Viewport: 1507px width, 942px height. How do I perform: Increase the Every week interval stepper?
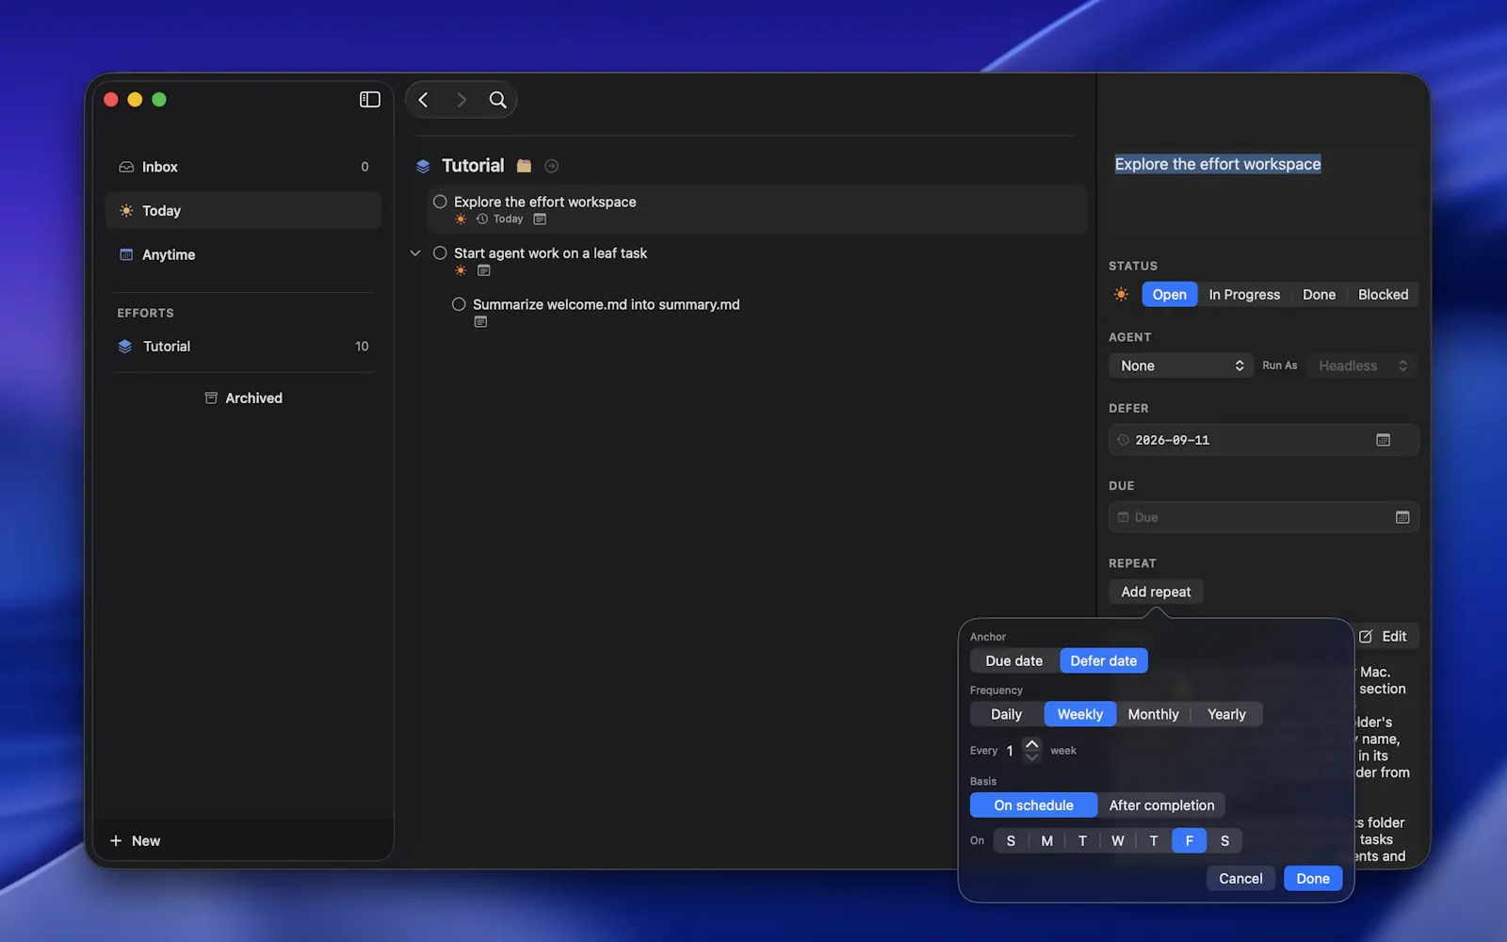point(1032,744)
